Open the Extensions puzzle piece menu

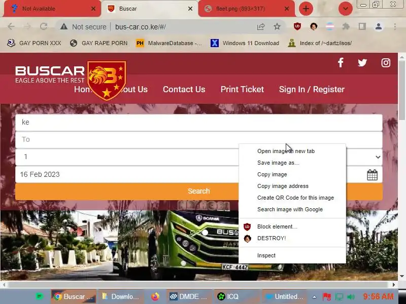click(x=346, y=26)
